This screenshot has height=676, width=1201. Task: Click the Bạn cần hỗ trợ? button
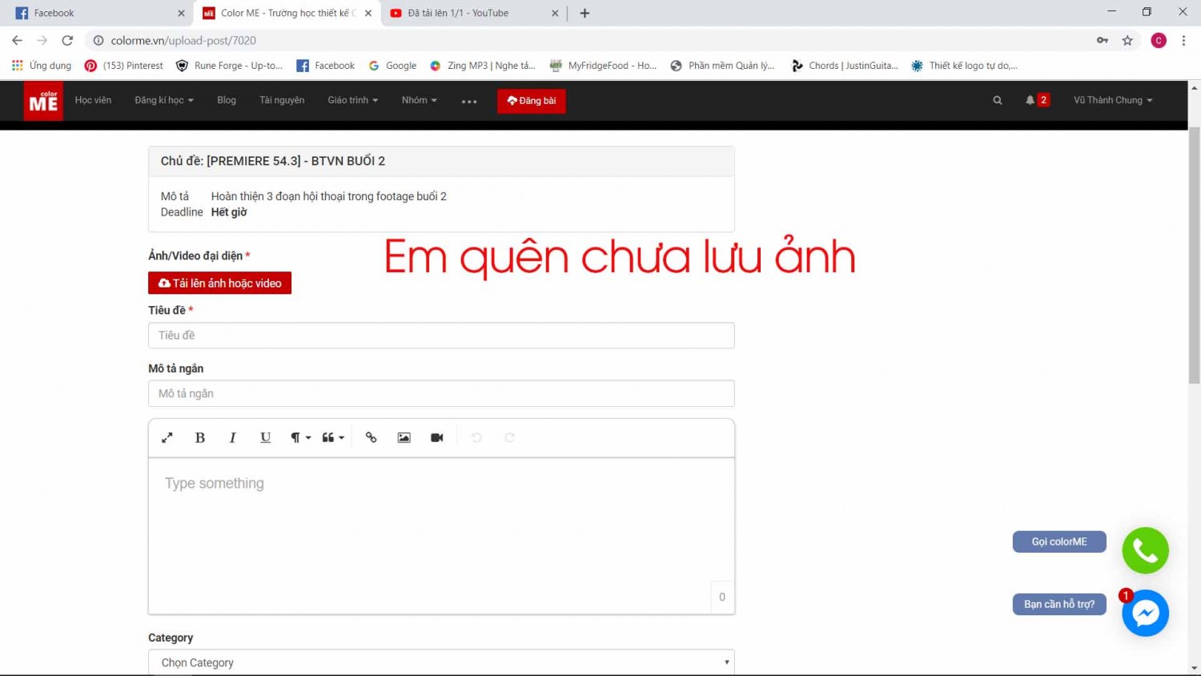click(x=1059, y=604)
